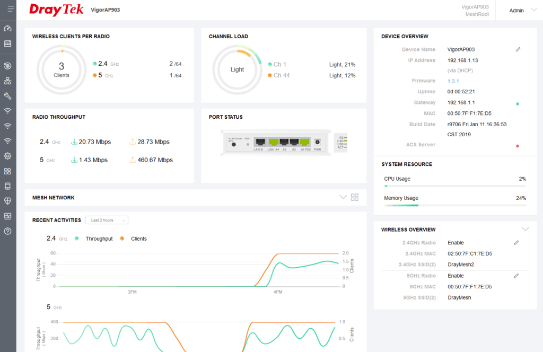Expand the Mesh Network panel chevron
This screenshot has width=543, height=352.
click(x=343, y=197)
